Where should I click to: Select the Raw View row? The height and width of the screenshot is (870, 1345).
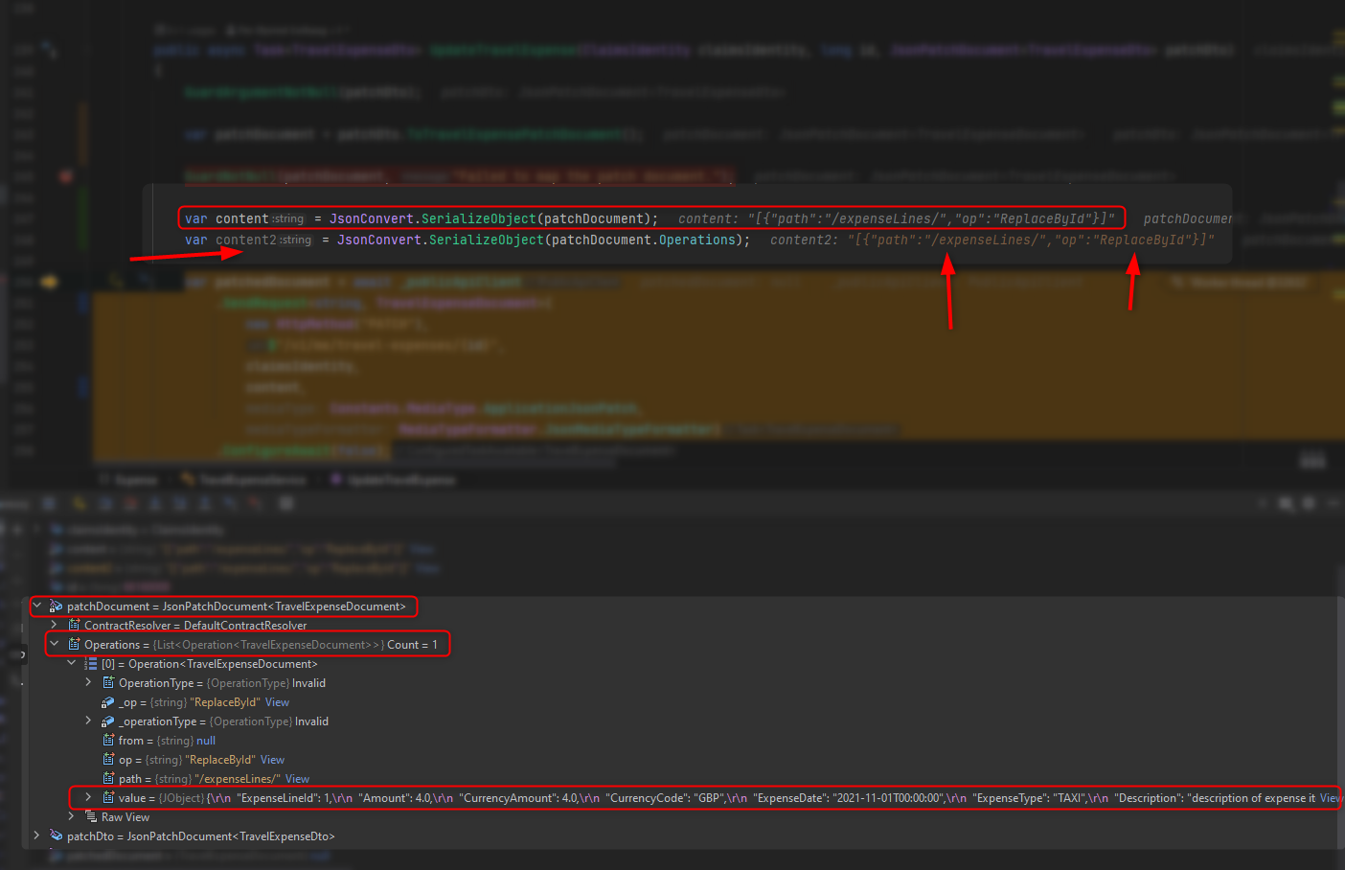point(125,817)
